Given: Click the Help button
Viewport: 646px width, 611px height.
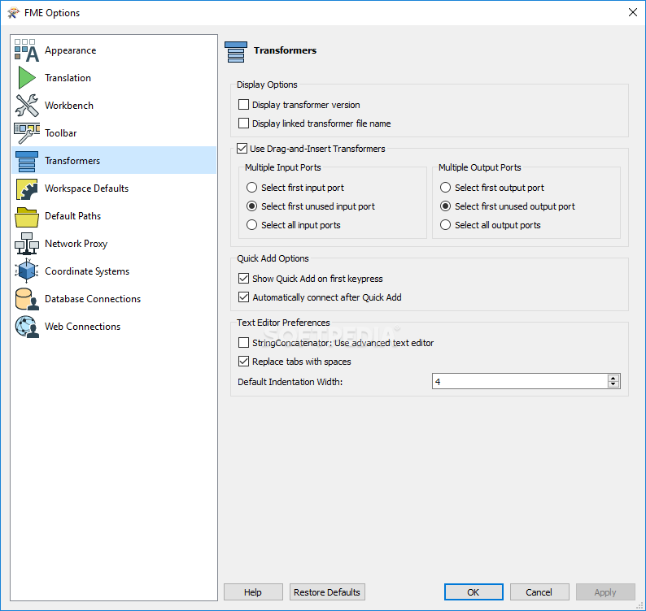Looking at the screenshot, I should click(x=253, y=592).
